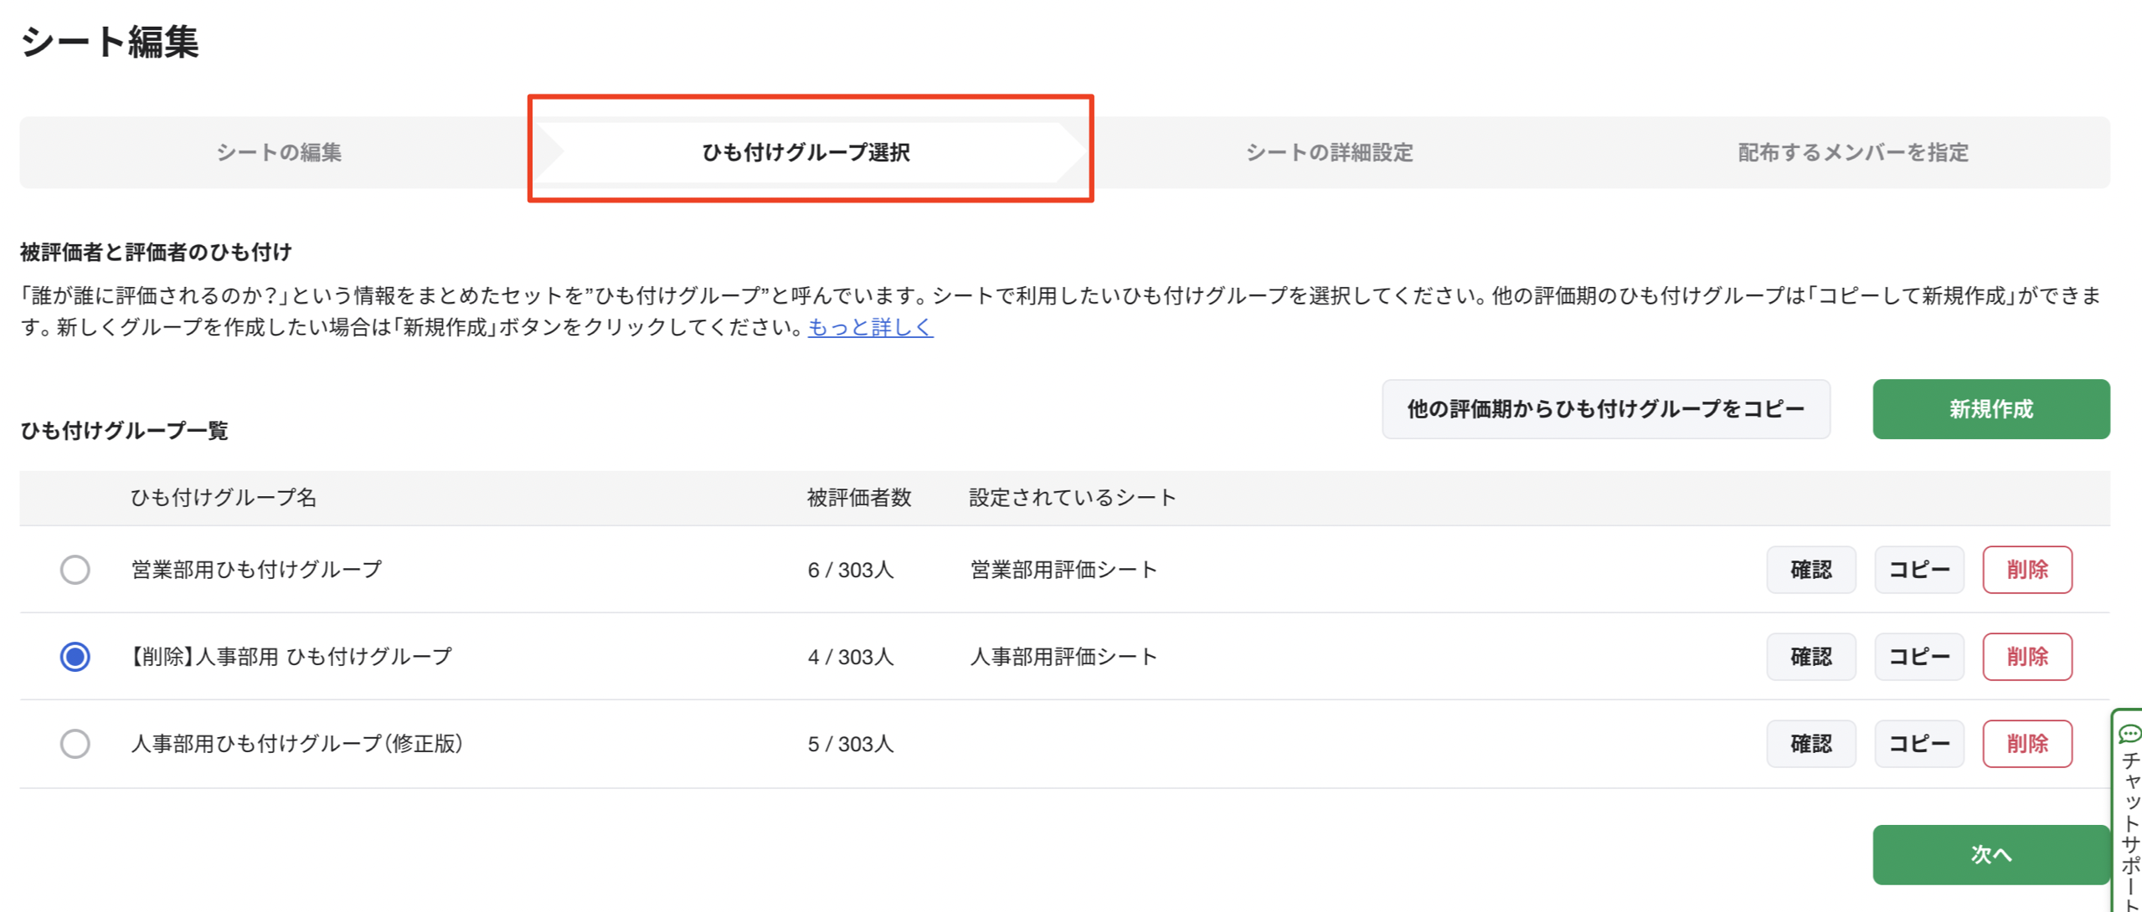Screen dimensions: 2142x912
Task: Select 人事部用ひも付けグループ(修正版) radio button
Action: pyautogui.click(x=75, y=744)
